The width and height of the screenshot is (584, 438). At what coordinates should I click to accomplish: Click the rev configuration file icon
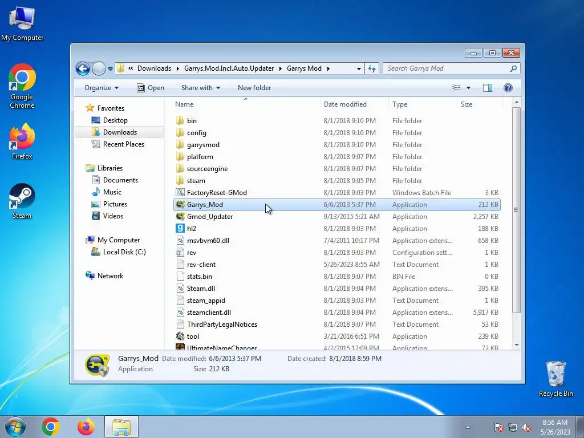tap(180, 253)
